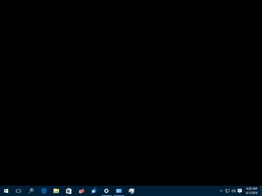Screen dimensions: 262x196
Task: Open the blue cube magnifier diagnostic tool
Action: click(x=94, y=191)
